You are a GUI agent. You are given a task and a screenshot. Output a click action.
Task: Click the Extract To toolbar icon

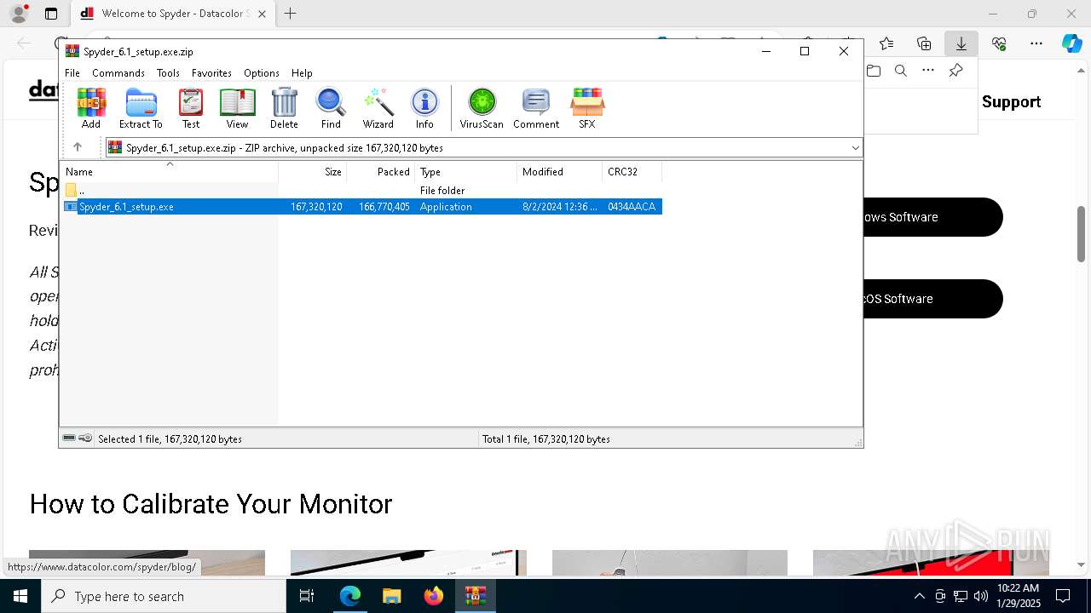pyautogui.click(x=141, y=108)
